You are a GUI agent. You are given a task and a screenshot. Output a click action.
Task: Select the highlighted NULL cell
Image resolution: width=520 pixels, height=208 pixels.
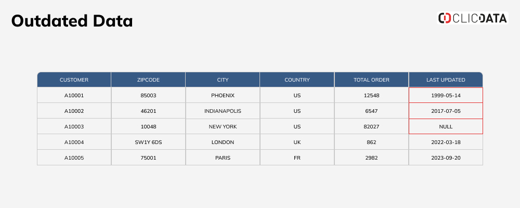point(446,126)
